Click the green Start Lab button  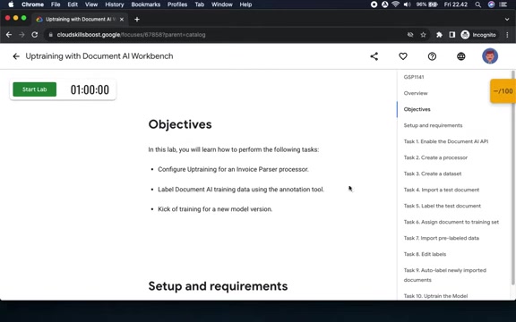pyautogui.click(x=35, y=89)
